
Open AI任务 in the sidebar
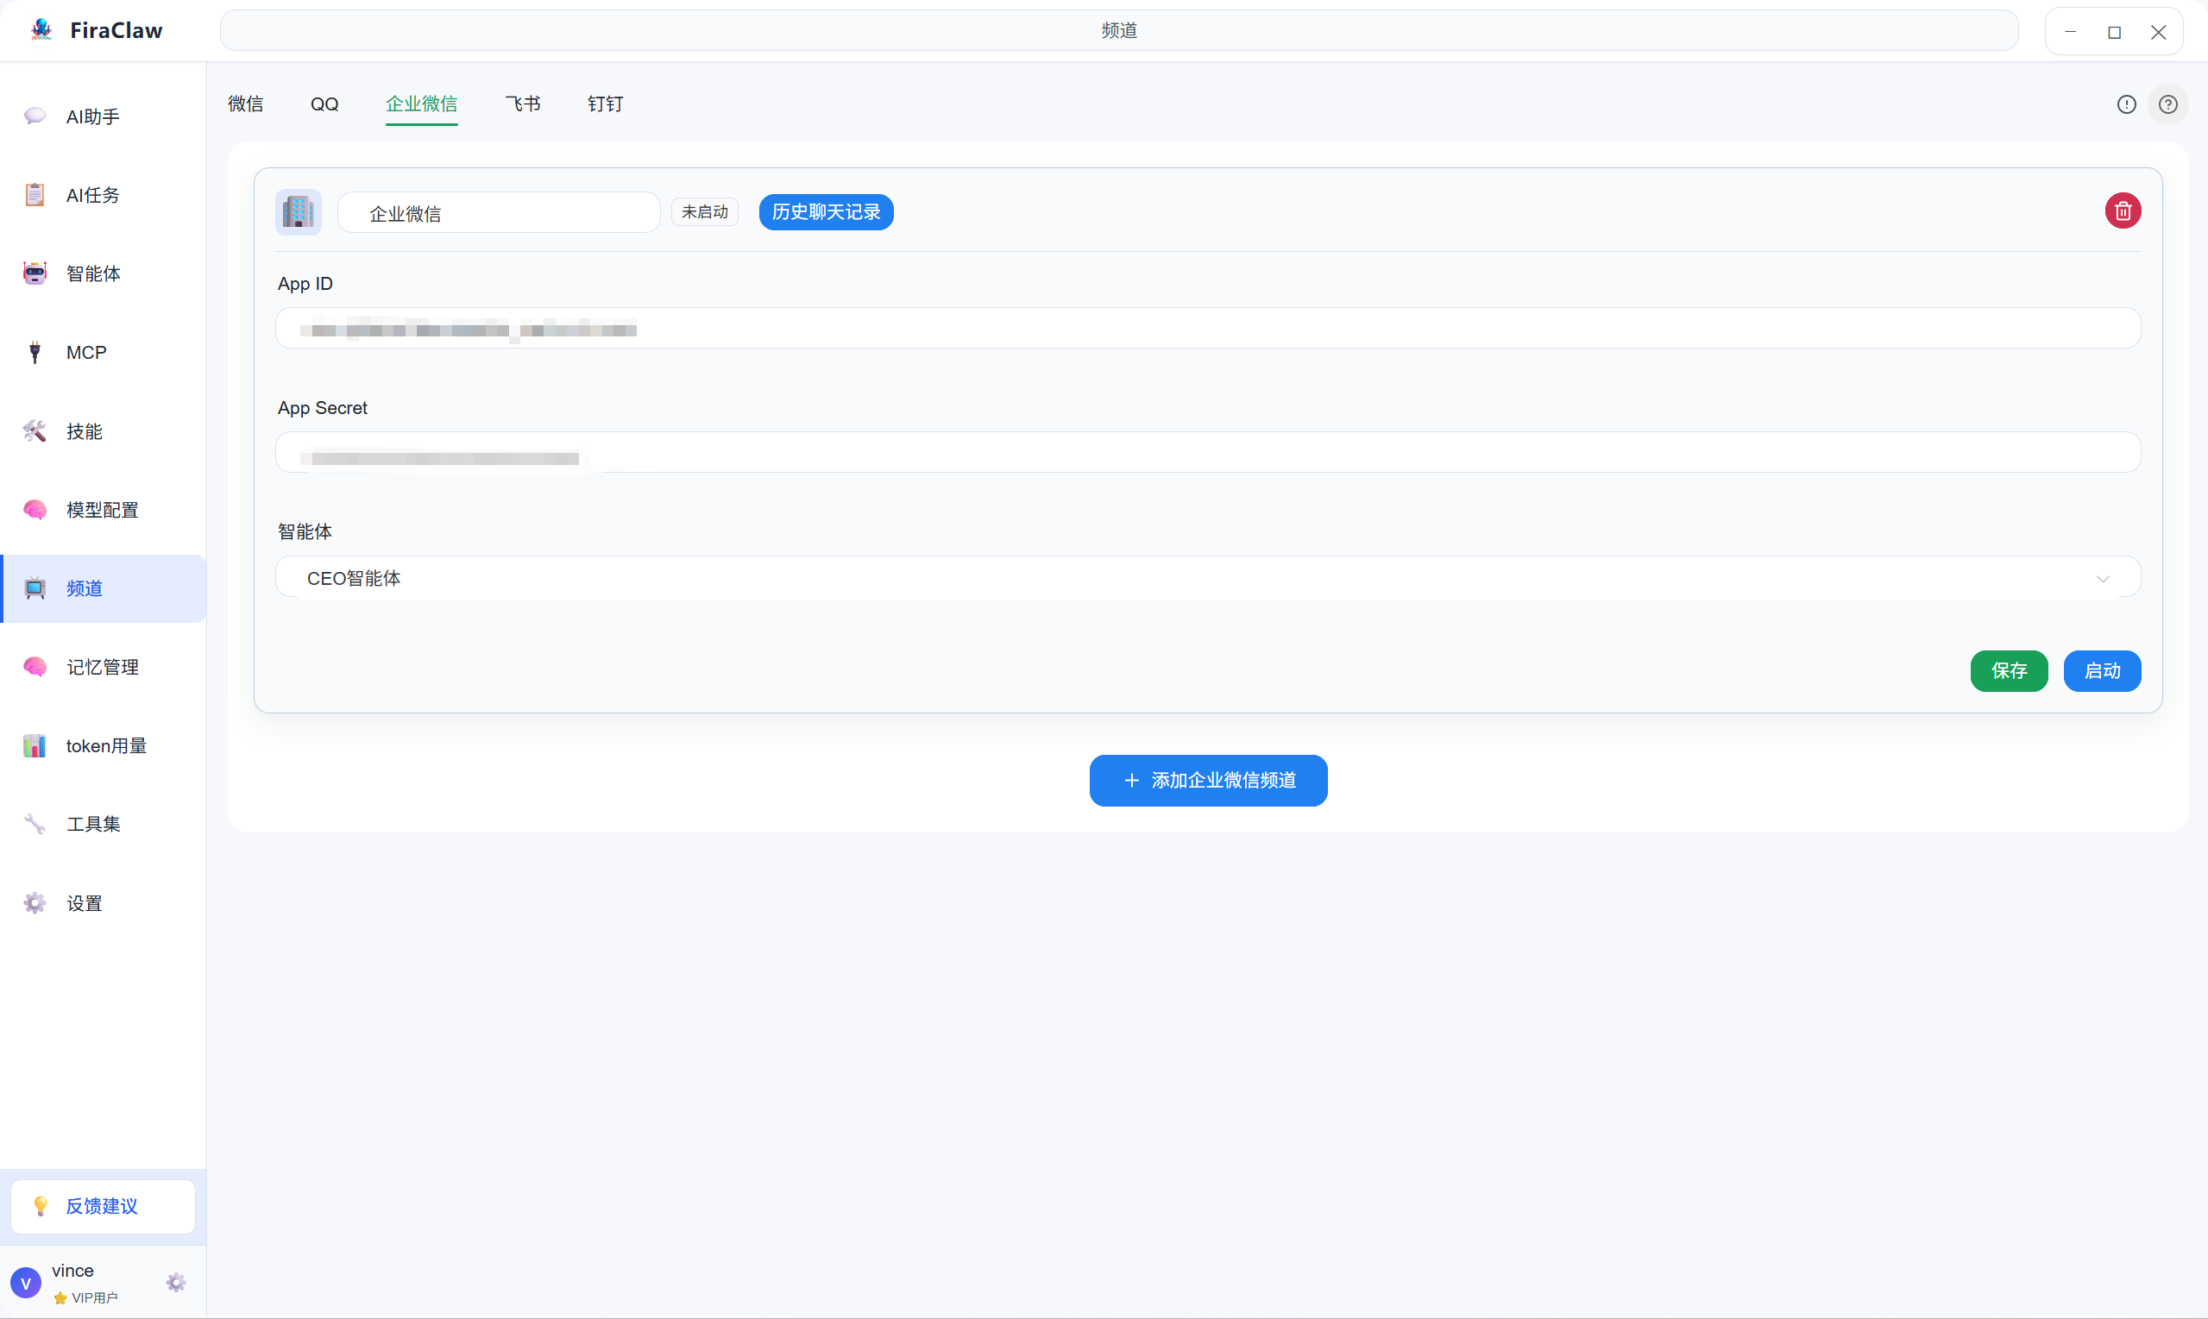pos(104,195)
